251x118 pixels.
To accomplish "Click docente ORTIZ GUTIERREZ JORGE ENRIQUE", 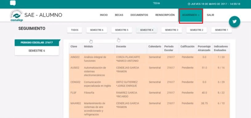I will [x=127, y=84].
